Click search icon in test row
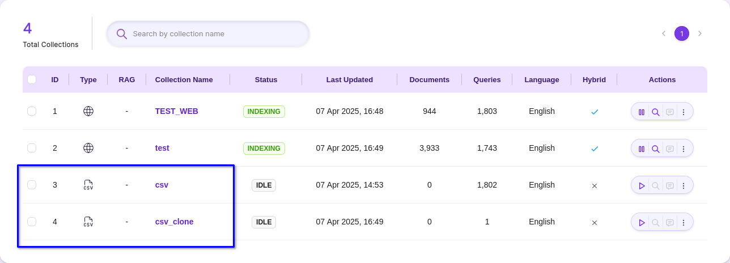Screen dimensions: 730x263 coord(656,149)
